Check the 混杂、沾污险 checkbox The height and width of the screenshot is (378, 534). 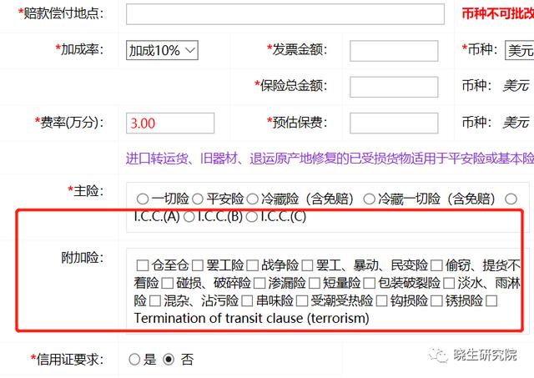coord(155,301)
